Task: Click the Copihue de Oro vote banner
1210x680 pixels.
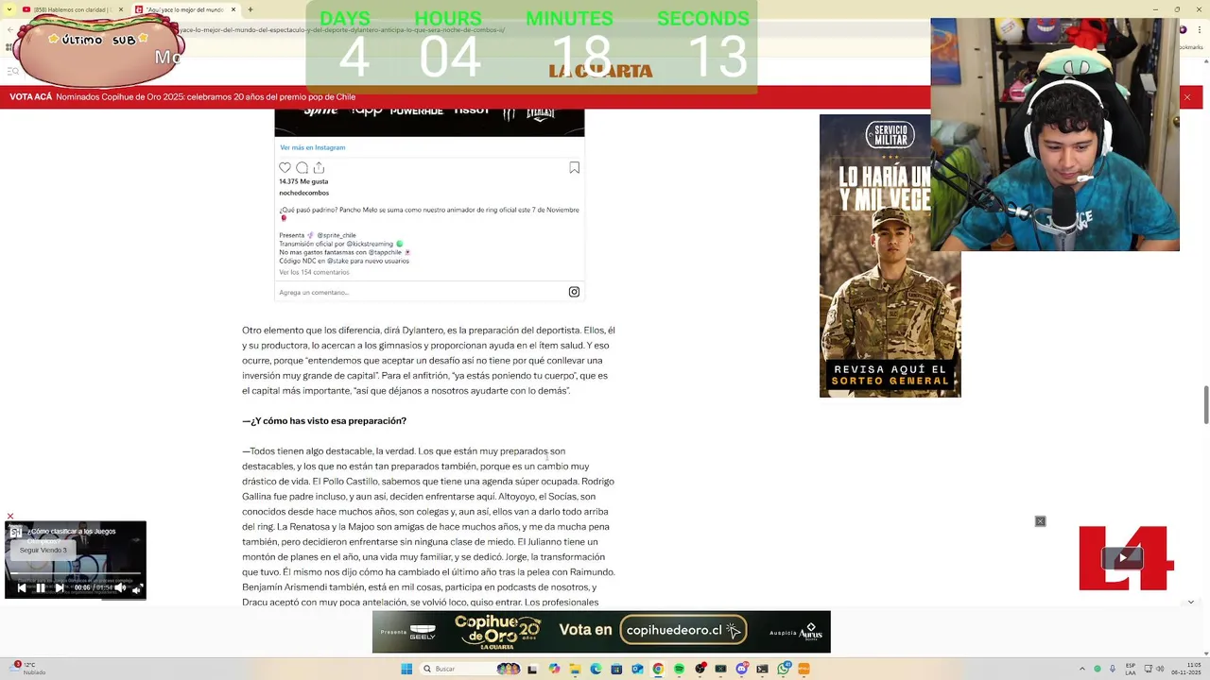Action: 601,632
